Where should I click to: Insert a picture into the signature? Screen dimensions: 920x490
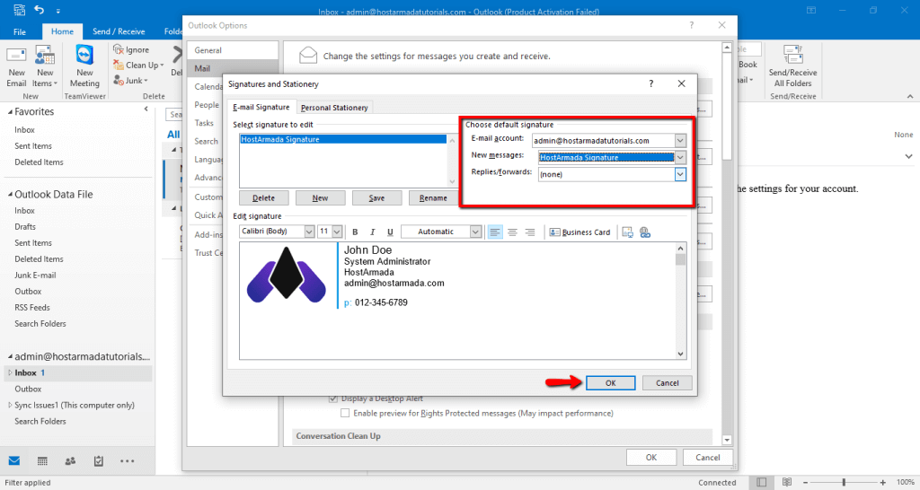(x=628, y=232)
